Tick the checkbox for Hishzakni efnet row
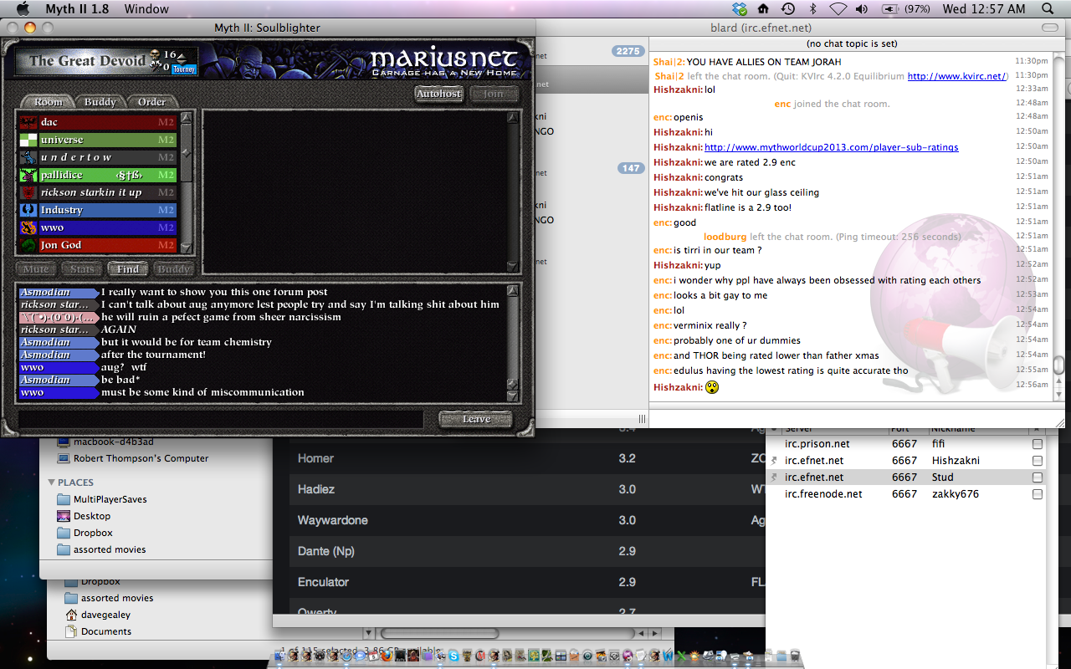The image size is (1071, 669). pyautogui.click(x=1038, y=461)
